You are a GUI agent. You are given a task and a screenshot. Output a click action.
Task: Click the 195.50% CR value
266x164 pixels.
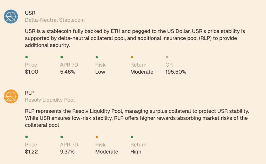[x=176, y=72]
